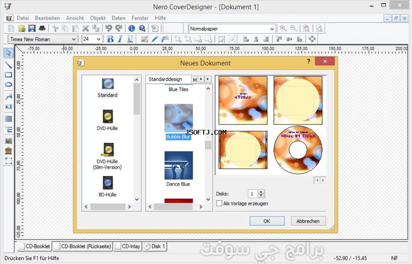Click the Zoom in magnifier icon
The image size is (412, 264).
tap(283, 28)
